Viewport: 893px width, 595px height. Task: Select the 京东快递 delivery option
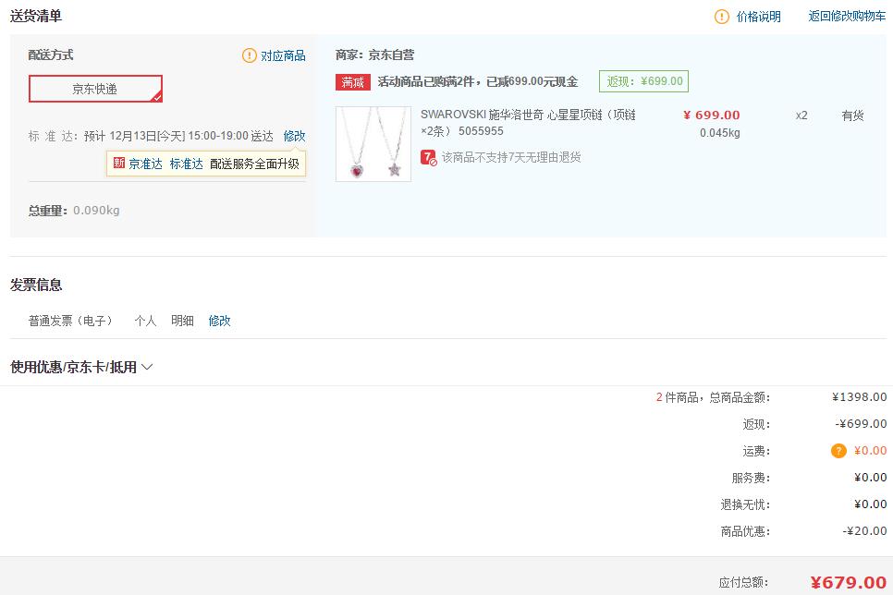click(x=96, y=89)
